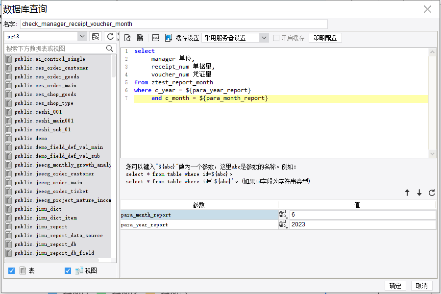The image size is (441, 294).
Task: Move the selected parameter down
Action: pyautogui.click(x=419, y=193)
